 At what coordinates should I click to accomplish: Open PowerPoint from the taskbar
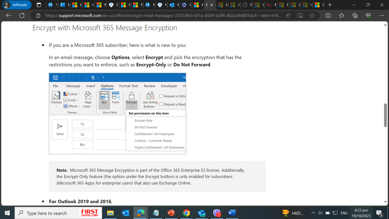[x=171, y=213]
